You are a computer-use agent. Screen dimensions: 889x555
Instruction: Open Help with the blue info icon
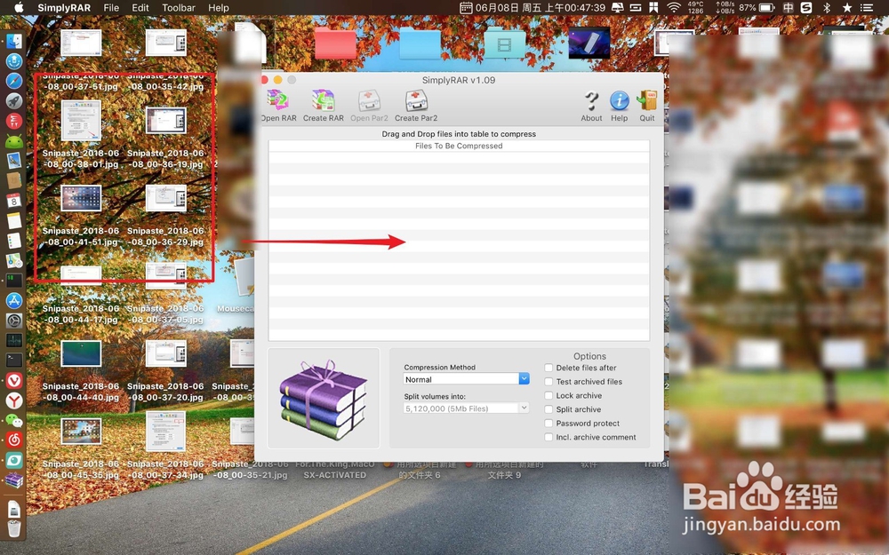[619, 101]
